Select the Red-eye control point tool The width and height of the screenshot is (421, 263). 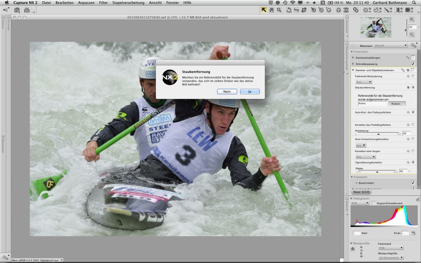(x=346, y=10)
